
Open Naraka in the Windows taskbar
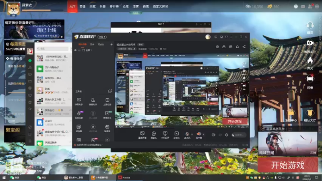129,177
